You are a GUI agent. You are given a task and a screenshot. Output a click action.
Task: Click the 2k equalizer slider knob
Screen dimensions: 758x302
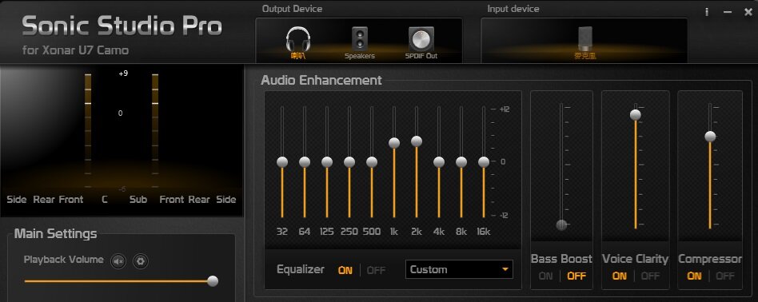417,141
